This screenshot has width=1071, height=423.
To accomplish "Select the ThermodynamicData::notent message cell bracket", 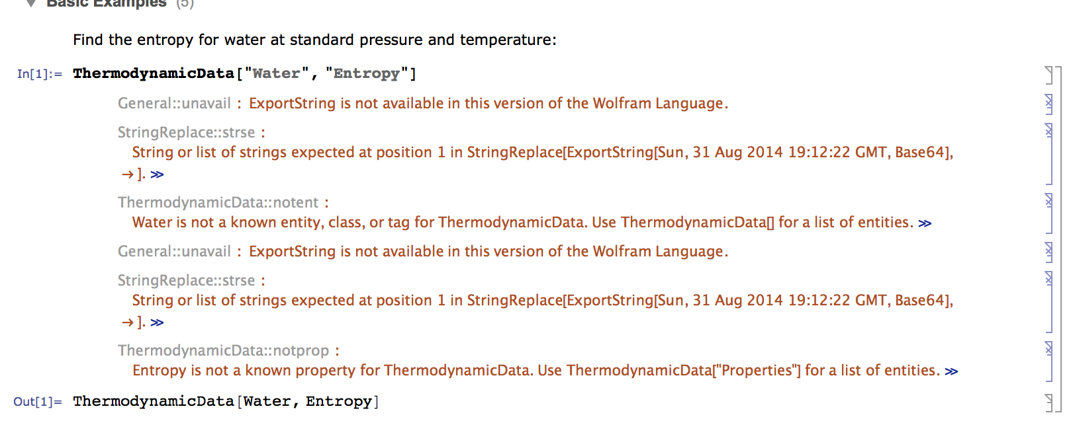I will (x=1048, y=213).
